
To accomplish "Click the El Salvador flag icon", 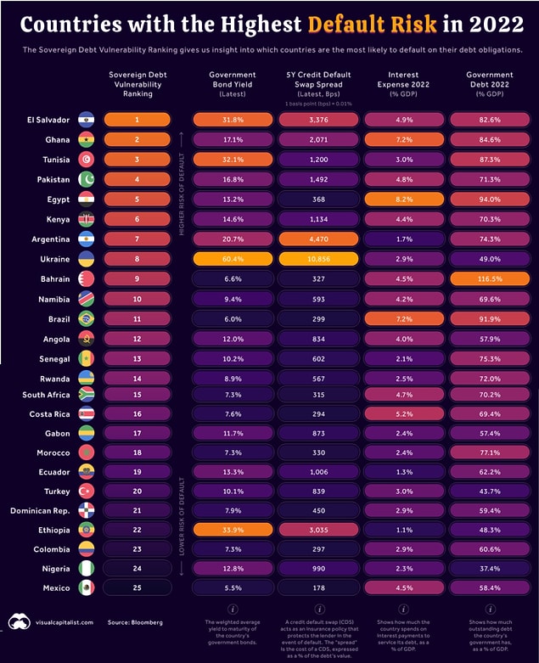I will tap(87, 120).
